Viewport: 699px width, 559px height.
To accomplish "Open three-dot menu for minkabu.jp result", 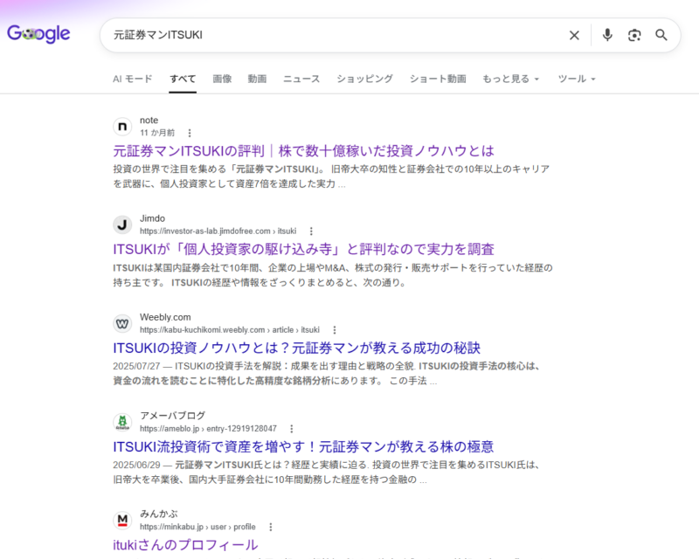I will [271, 527].
